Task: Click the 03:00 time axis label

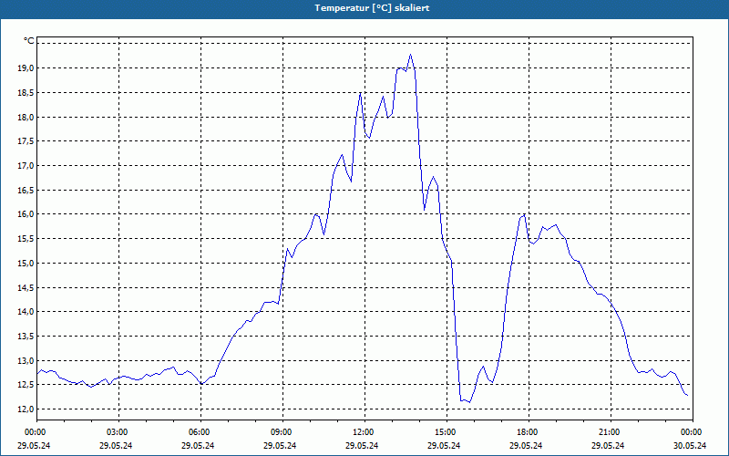Action: coord(117,432)
